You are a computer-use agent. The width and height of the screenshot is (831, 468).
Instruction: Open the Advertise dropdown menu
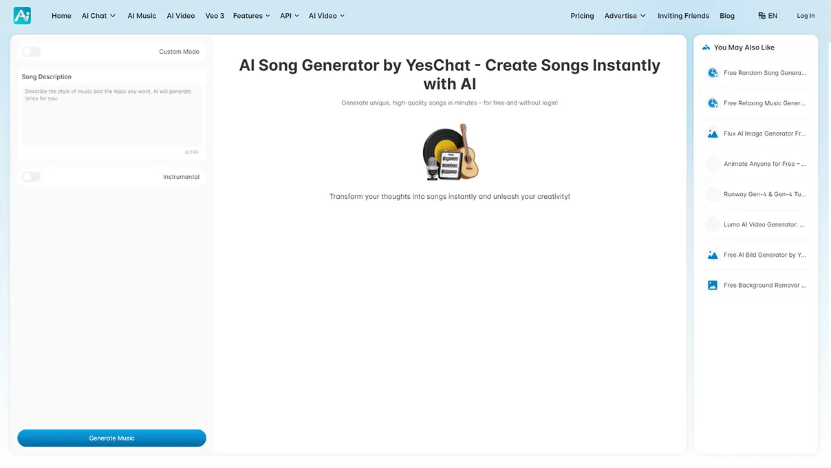[625, 16]
